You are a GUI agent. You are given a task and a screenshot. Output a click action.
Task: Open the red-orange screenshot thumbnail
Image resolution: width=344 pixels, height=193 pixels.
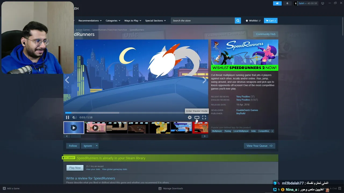coord(201,128)
